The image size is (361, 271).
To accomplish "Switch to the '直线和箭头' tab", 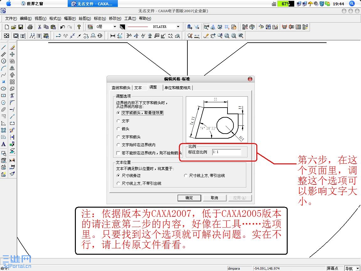I will coord(121,88).
